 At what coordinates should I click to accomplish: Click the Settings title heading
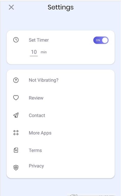60,7
